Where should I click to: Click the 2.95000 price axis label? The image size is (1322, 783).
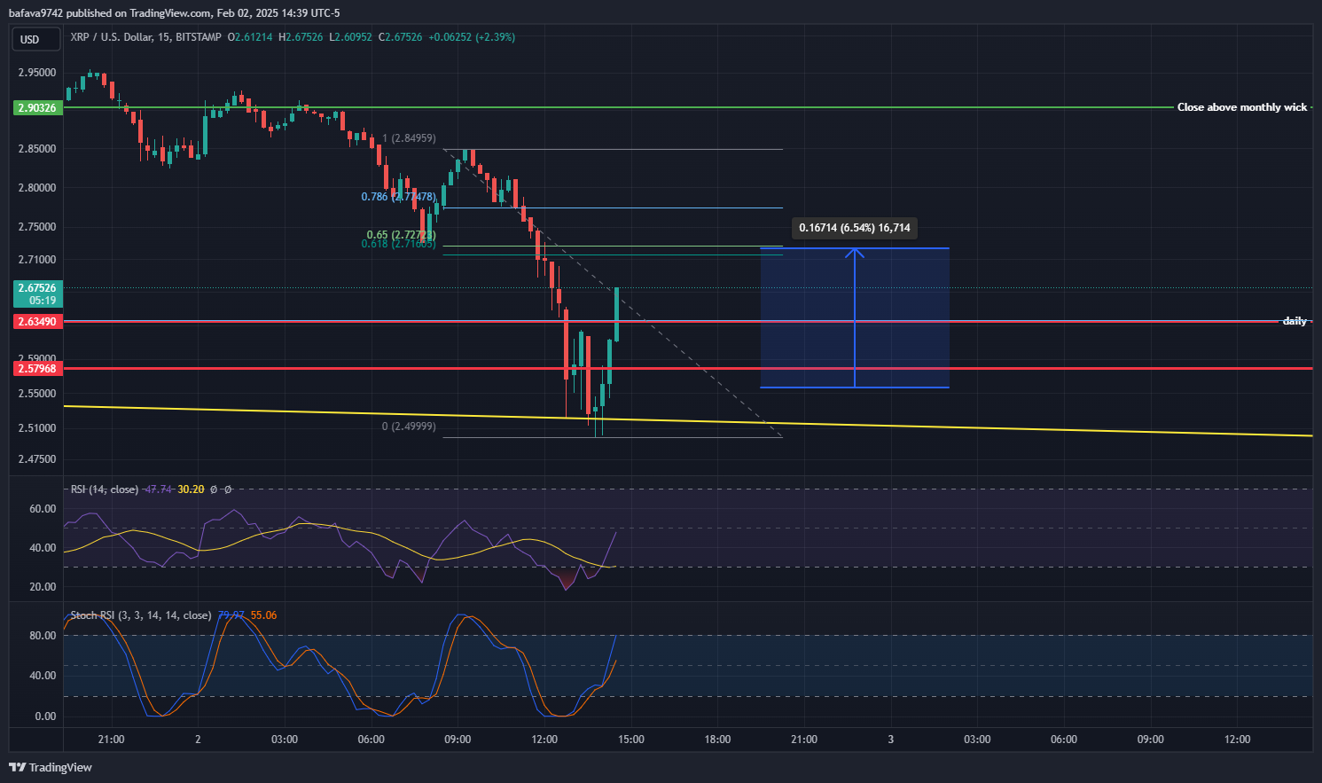(37, 73)
